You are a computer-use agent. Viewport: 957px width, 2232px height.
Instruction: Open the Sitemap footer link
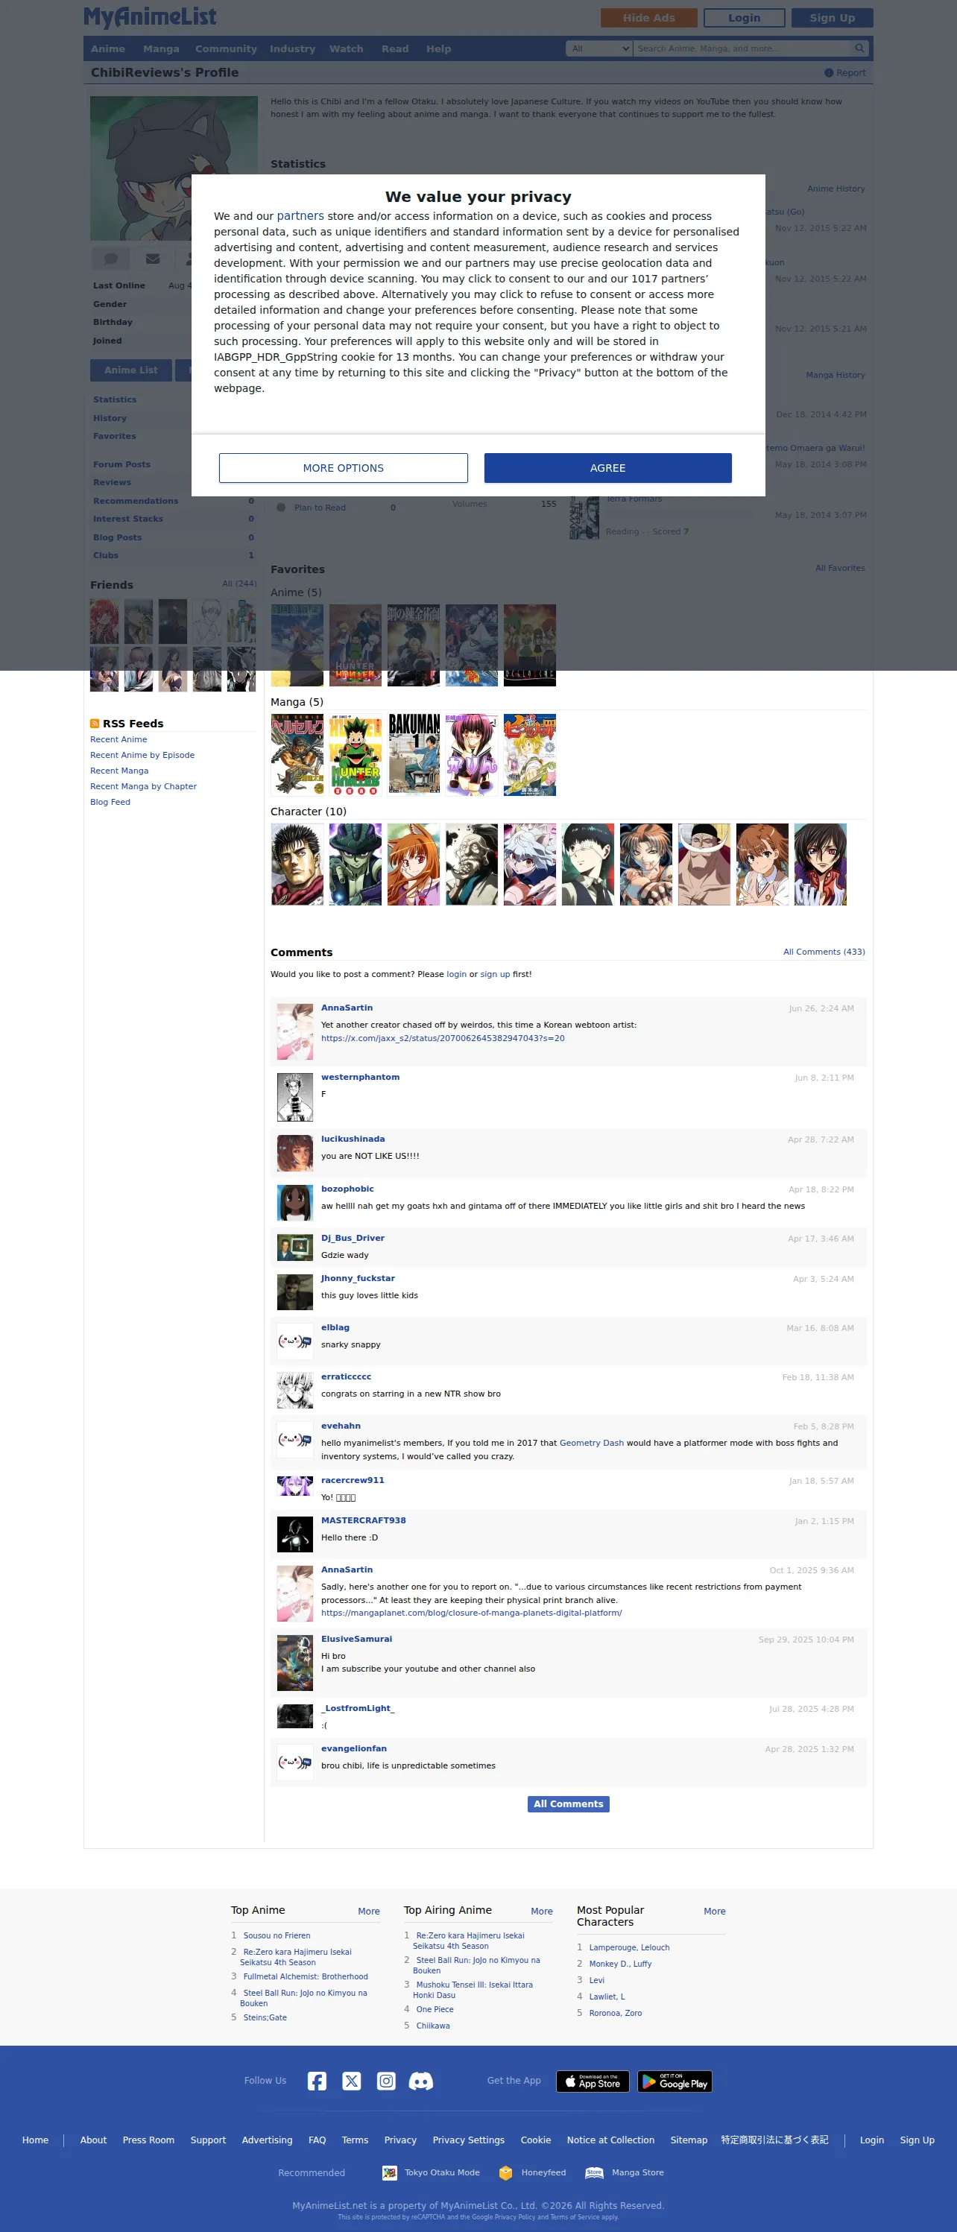(688, 2140)
